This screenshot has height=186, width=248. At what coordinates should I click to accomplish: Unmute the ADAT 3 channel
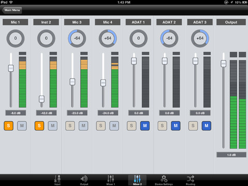[207, 126]
